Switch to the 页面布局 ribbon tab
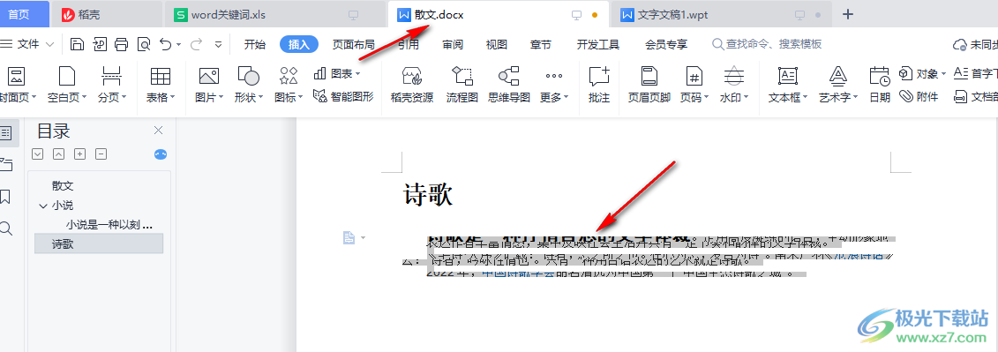This screenshot has width=998, height=352. tap(353, 44)
